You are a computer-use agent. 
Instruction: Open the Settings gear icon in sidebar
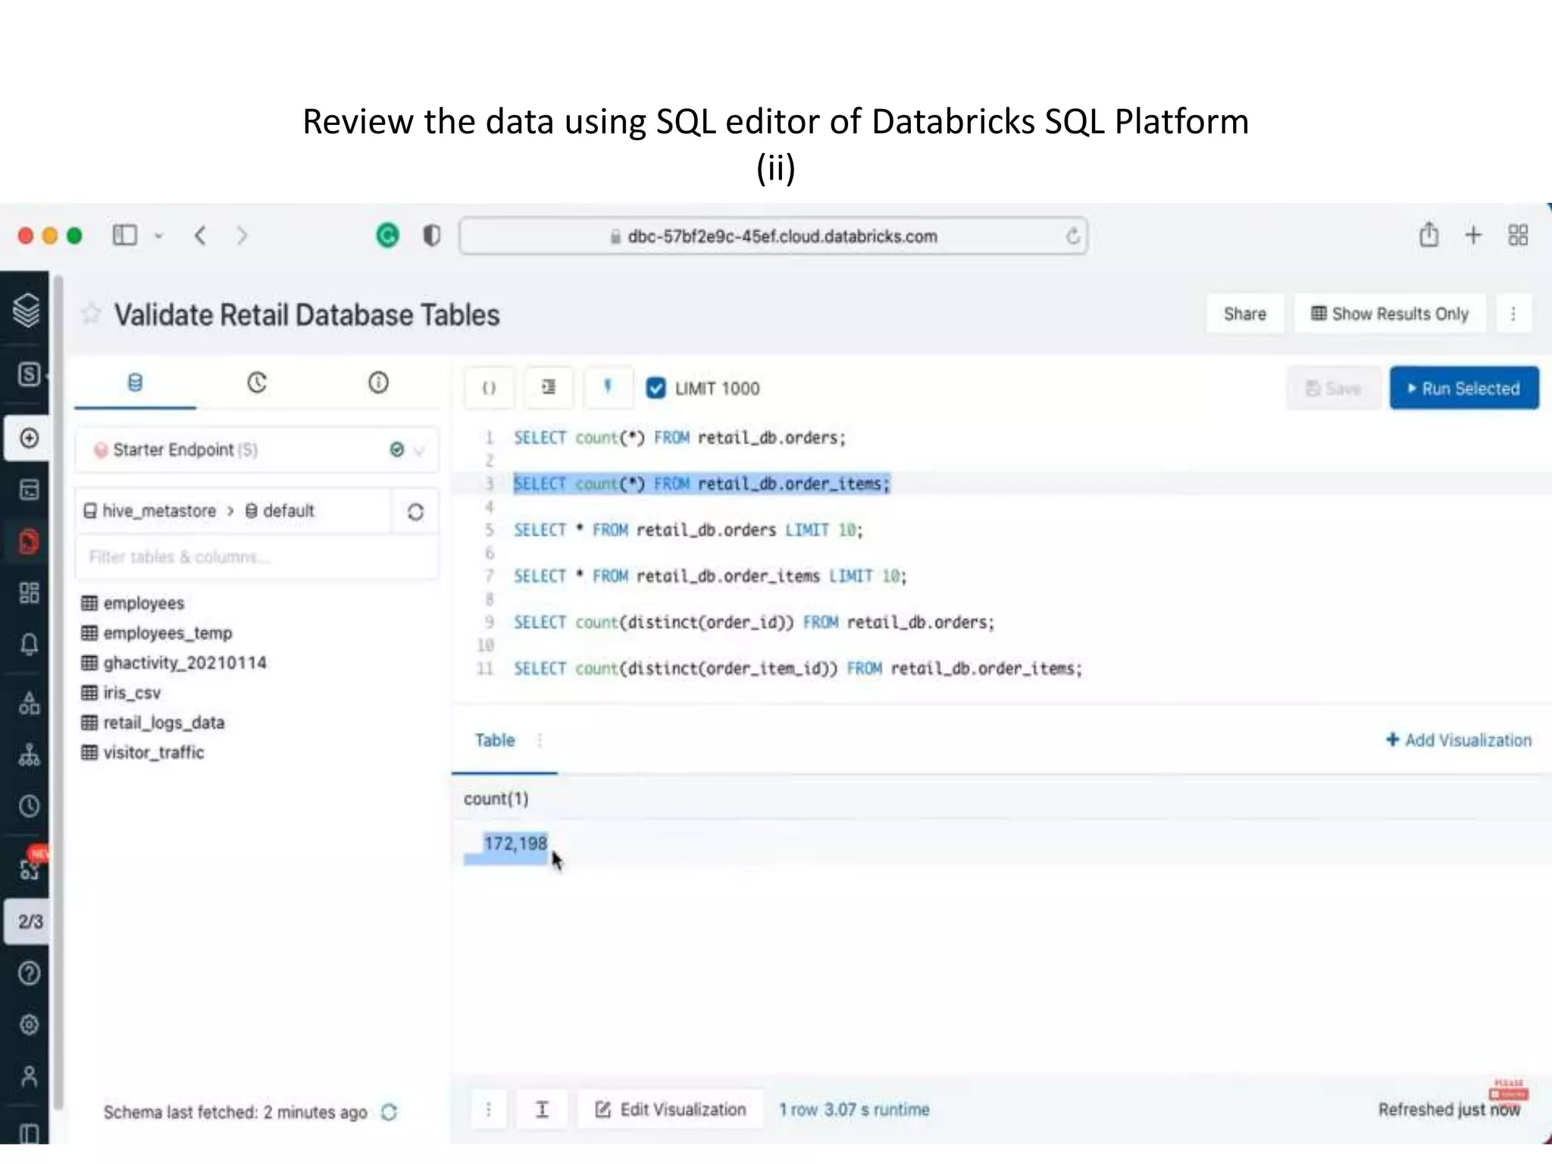(29, 1025)
